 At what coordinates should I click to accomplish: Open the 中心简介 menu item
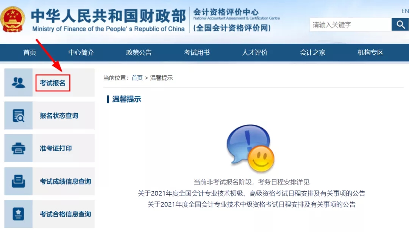81,53
